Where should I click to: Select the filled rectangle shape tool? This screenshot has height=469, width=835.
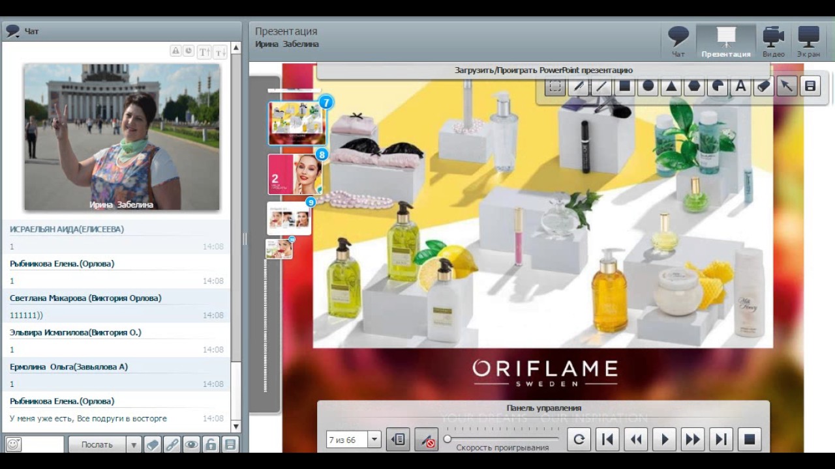(x=625, y=87)
